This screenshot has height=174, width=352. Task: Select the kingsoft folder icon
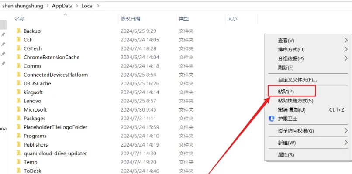point(19,92)
